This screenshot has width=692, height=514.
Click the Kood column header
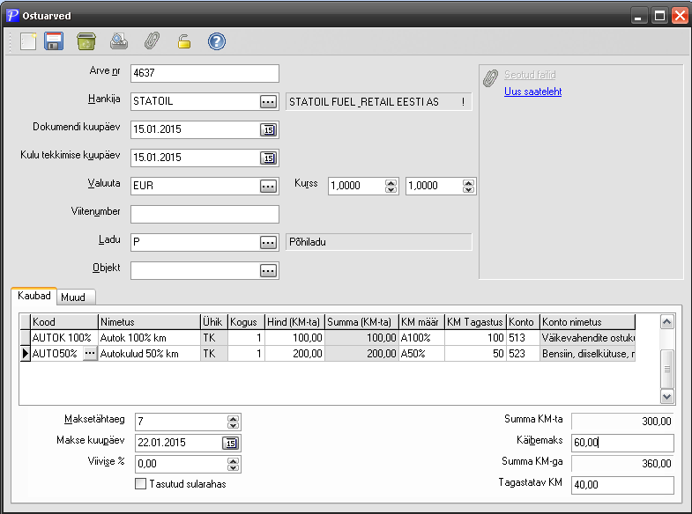click(64, 322)
